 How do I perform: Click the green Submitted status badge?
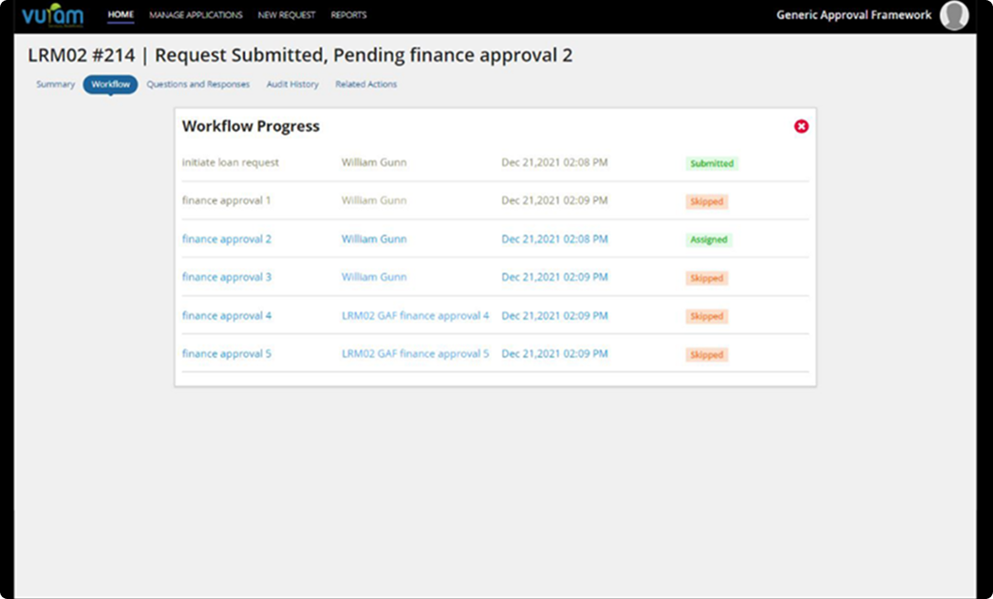coord(711,163)
